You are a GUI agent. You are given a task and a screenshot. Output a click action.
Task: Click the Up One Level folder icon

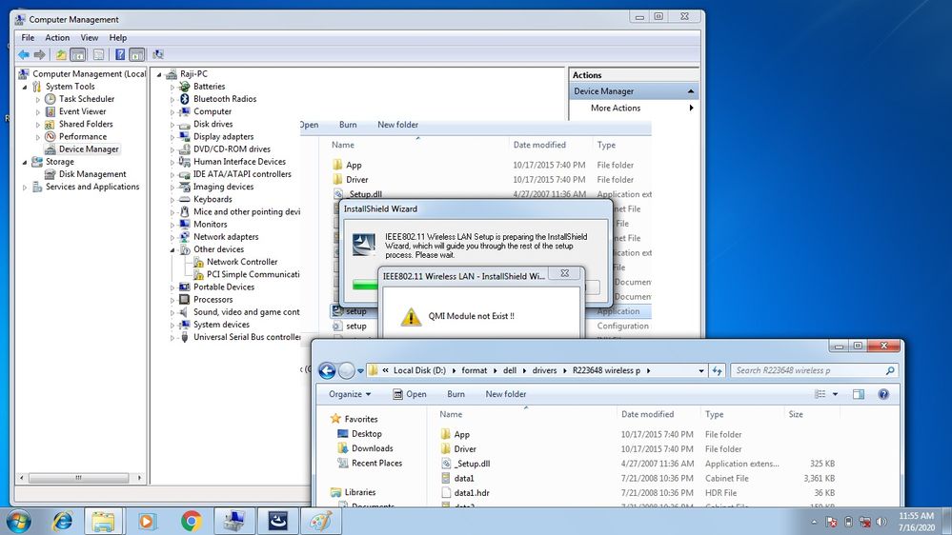[61, 54]
